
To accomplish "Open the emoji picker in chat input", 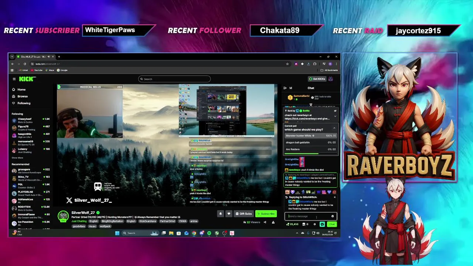I will pyautogui.click(x=333, y=216).
